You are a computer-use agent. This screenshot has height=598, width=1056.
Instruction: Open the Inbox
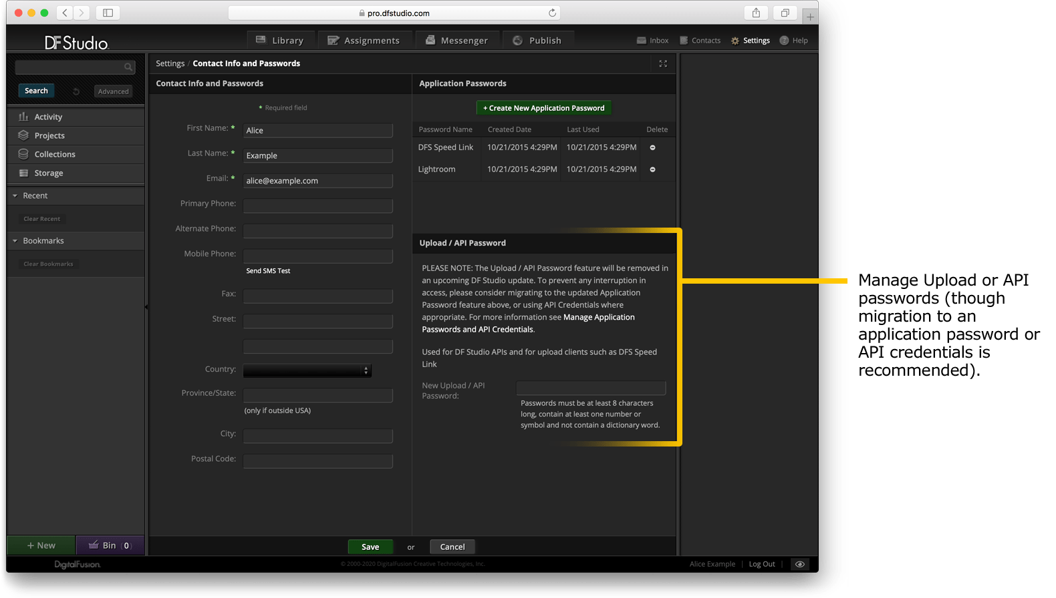[652, 41]
